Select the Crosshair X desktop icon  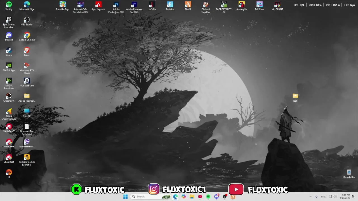pos(9,98)
